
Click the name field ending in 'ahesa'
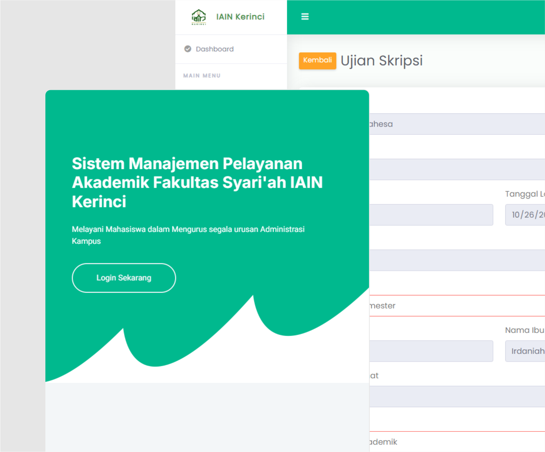point(457,124)
